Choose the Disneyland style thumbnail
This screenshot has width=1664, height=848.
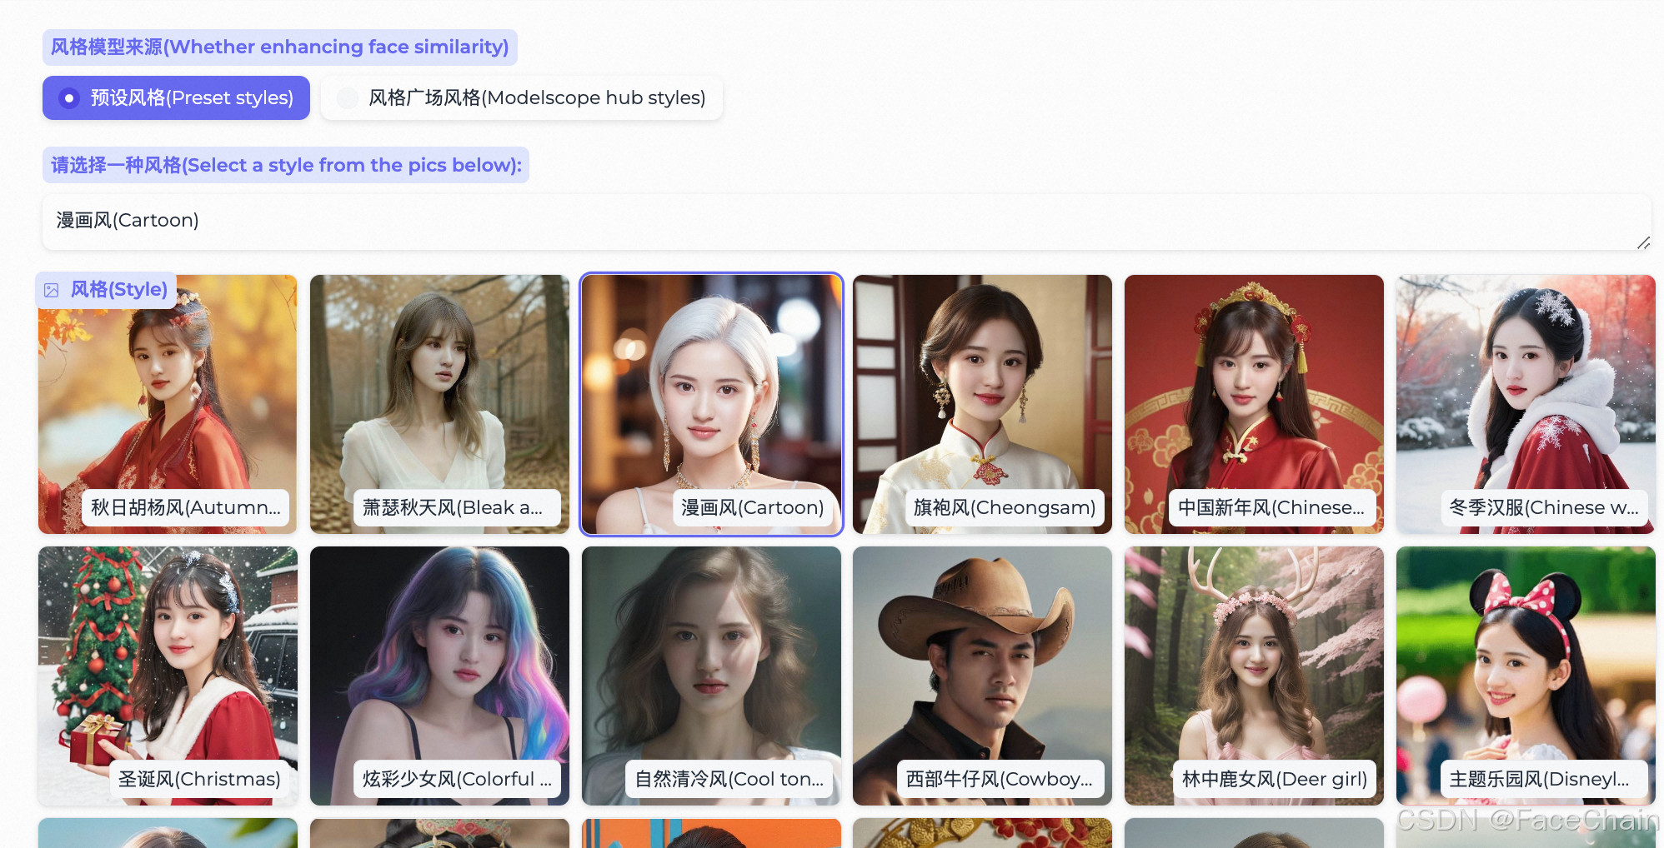(x=1526, y=676)
